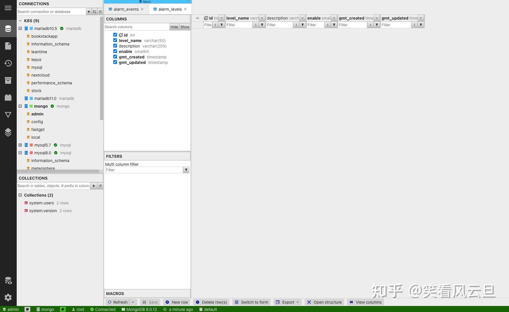
Task: Uncheck the description column checkbox
Action: pyautogui.click(x=115, y=46)
